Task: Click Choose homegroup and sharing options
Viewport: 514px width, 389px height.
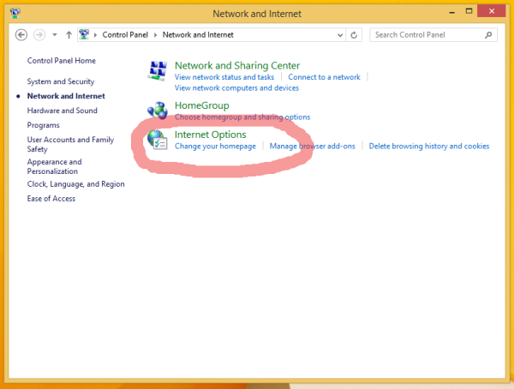Action: 242,117
